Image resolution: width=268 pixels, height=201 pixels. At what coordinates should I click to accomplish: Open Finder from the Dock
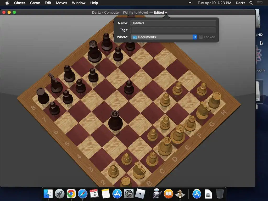pos(48,194)
